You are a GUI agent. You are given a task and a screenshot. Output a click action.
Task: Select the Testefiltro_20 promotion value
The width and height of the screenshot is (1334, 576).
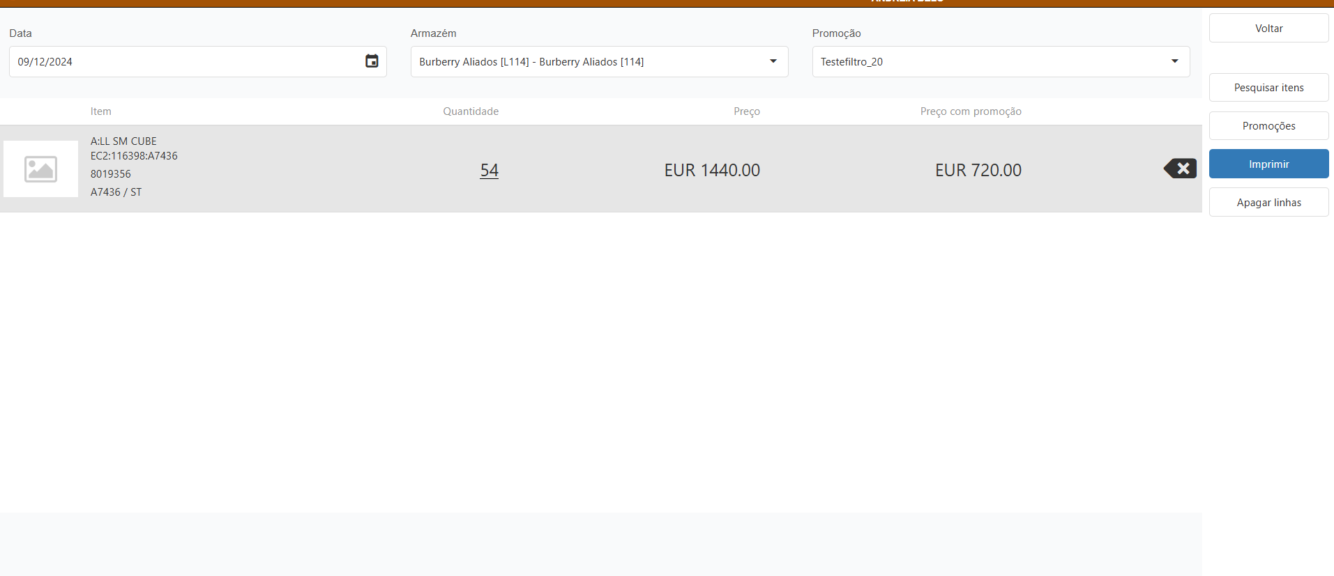[851, 62]
